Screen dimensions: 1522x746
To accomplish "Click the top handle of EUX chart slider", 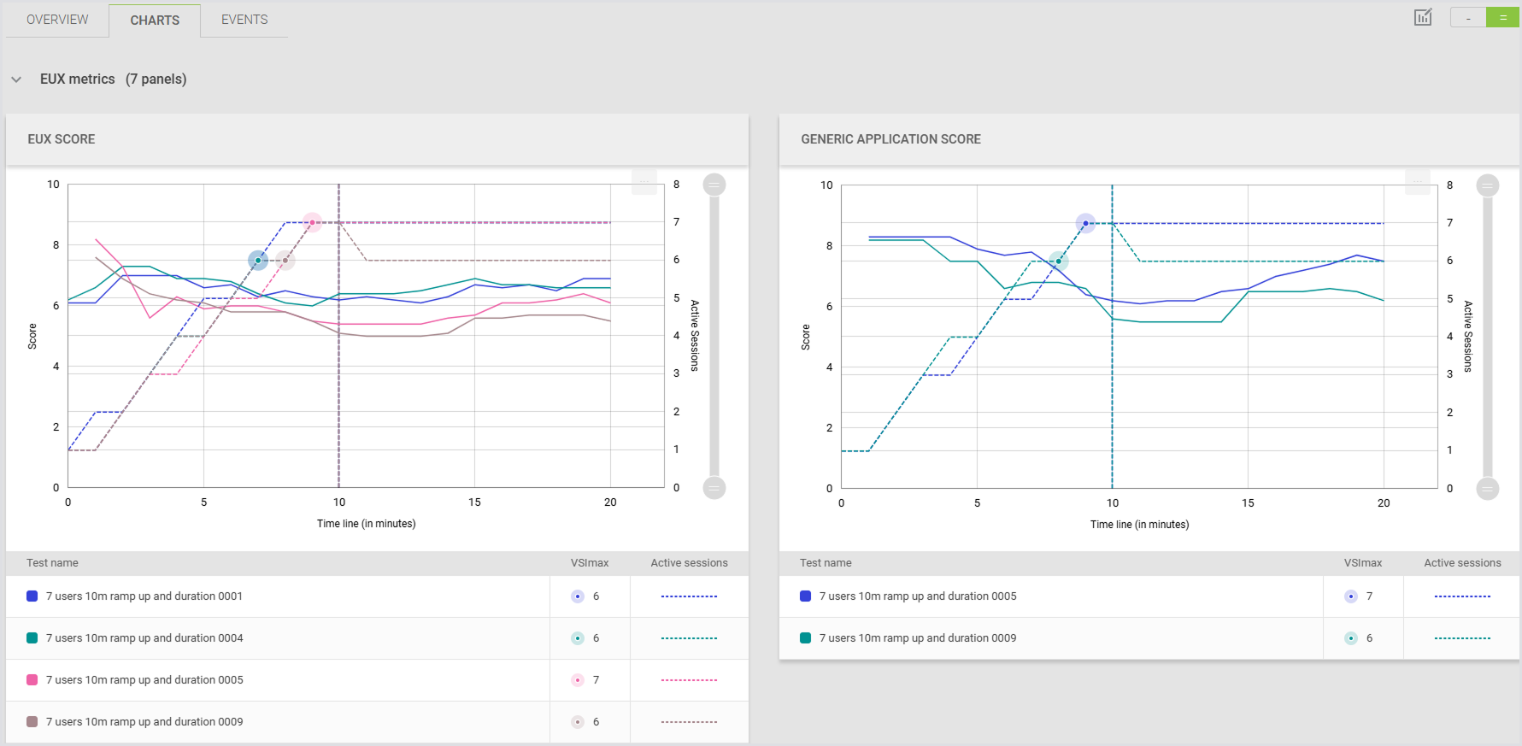I will (x=714, y=185).
